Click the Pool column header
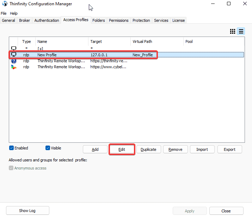This screenshot has height=218, width=252. (214, 41)
